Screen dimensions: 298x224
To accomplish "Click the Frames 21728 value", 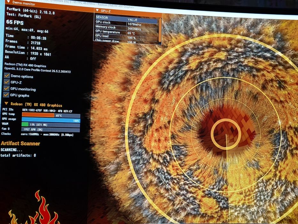I will pos(35,43).
